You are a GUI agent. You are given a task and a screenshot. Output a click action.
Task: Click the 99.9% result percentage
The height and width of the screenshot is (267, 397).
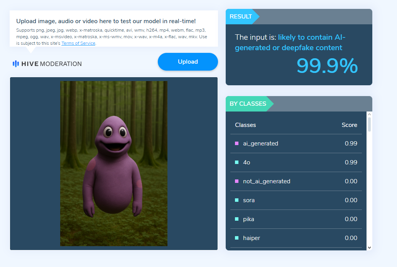click(x=327, y=66)
